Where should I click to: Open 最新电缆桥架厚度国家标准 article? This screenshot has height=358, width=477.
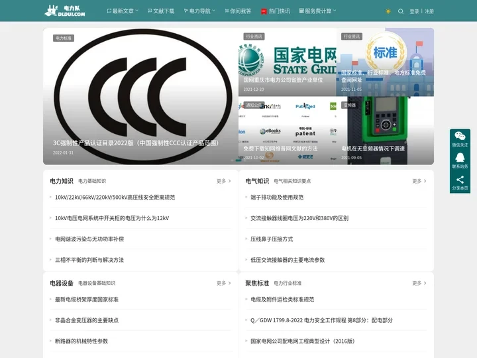[x=87, y=299]
